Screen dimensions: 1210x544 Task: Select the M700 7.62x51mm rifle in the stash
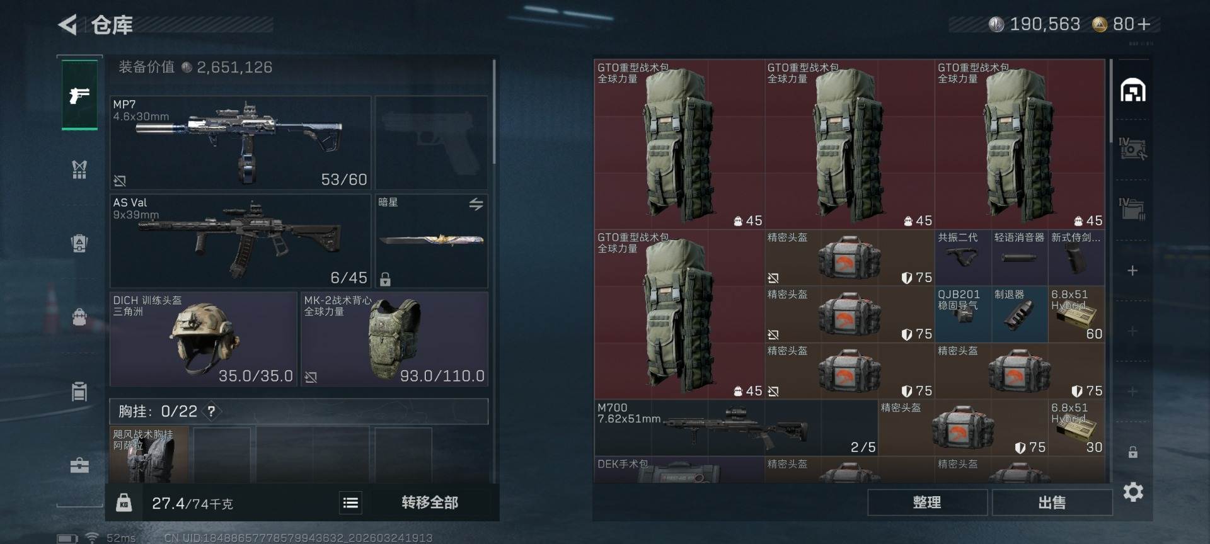735,428
